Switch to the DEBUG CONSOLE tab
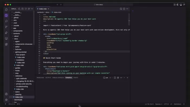Viewport: 190px width, 107px height. (58, 78)
